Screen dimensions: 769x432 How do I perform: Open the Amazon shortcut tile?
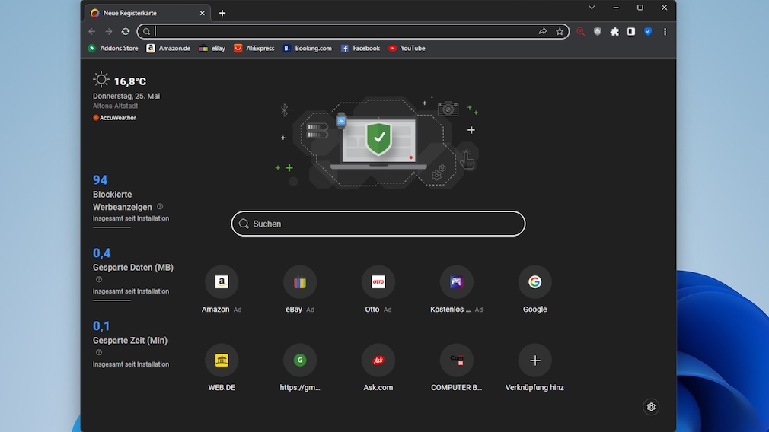click(222, 282)
